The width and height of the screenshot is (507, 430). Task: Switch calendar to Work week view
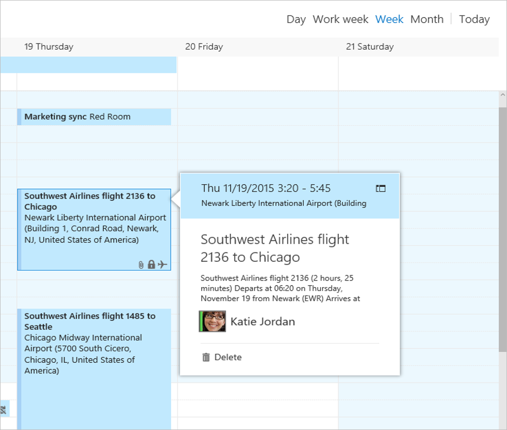[x=340, y=19]
